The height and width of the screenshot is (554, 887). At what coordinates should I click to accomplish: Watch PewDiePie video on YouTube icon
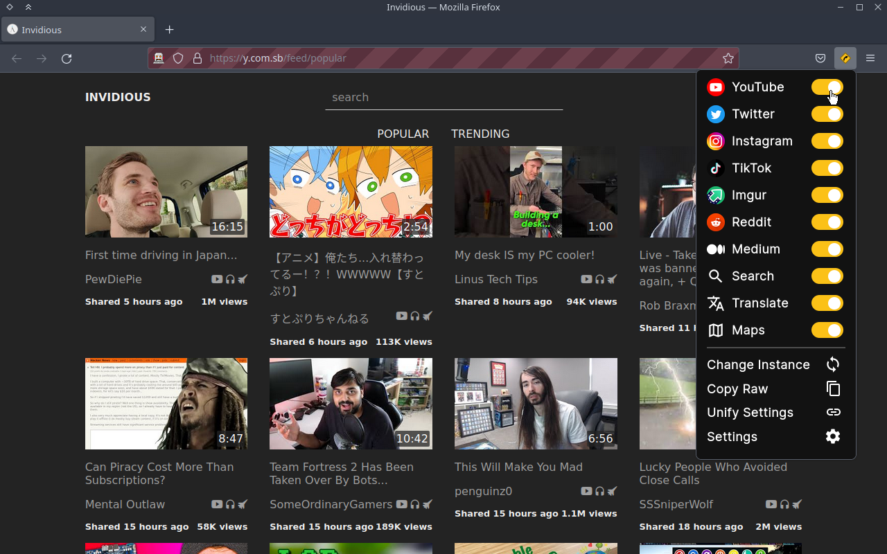tap(217, 279)
